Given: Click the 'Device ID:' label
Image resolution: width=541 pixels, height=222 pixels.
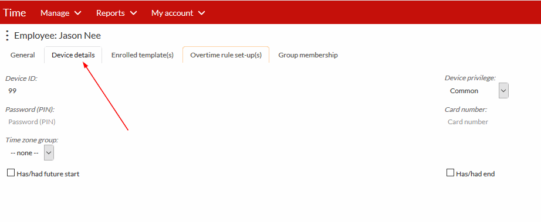Looking at the screenshot, I should click(21, 78).
